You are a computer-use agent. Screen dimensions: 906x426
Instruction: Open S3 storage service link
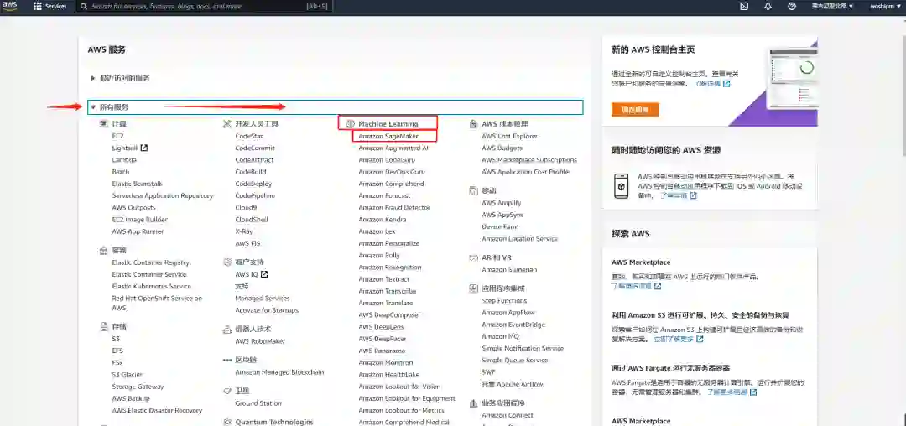click(116, 339)
